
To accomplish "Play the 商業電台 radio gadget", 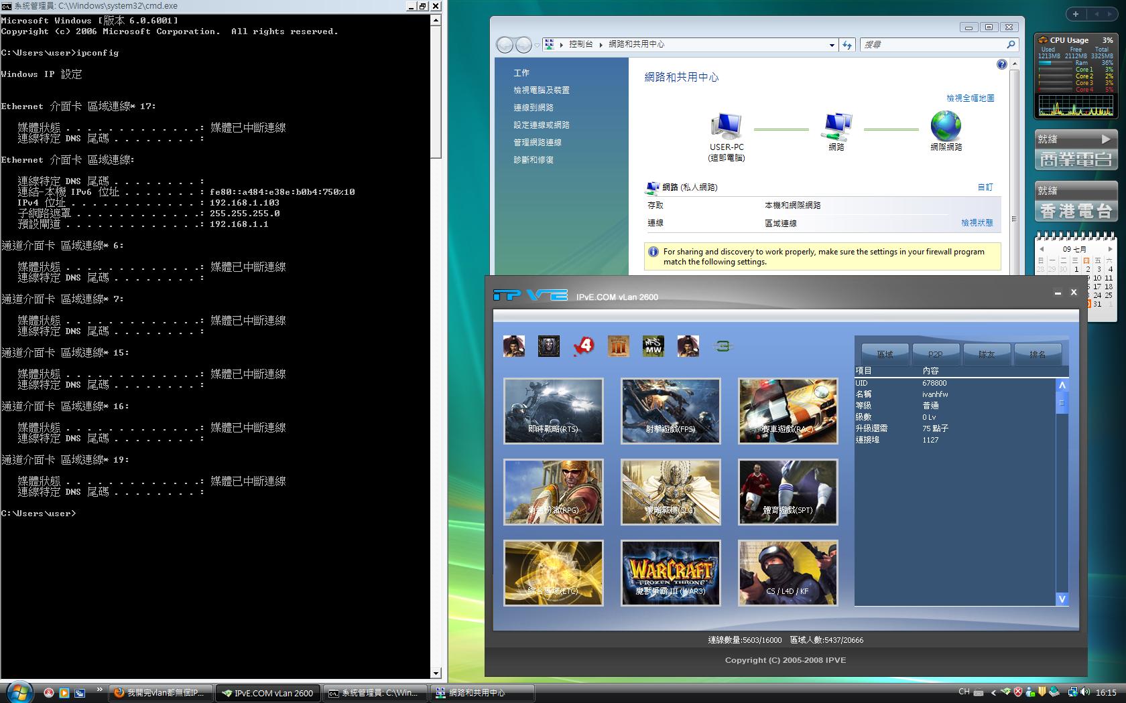I will 1106,139.
